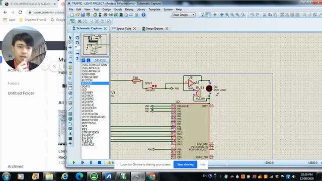The image size is (322, 181).
Task: Open the Template menu
Action: pyautogui.click(x=154, y=10)
